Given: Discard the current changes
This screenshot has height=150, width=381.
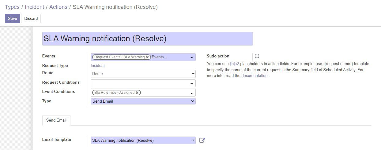Looking at the screenshot, I should [31, 18].
